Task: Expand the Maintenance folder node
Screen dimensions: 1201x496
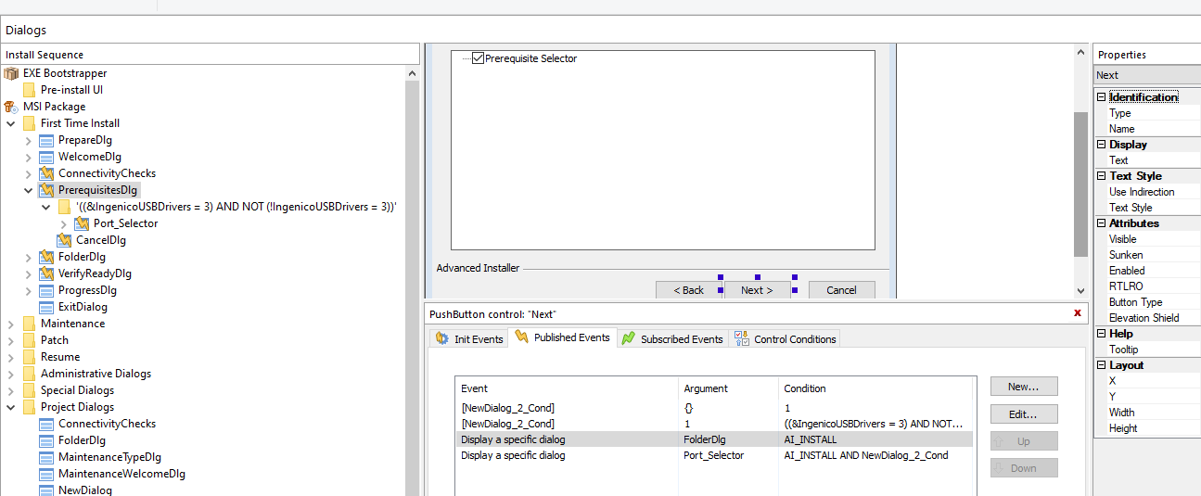Action: (11, 324)
